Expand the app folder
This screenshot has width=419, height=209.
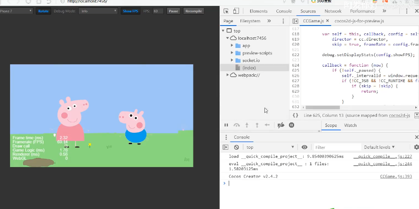232,46
